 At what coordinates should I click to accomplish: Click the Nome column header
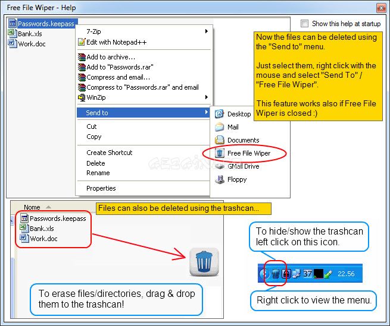(x=32, y=207)
